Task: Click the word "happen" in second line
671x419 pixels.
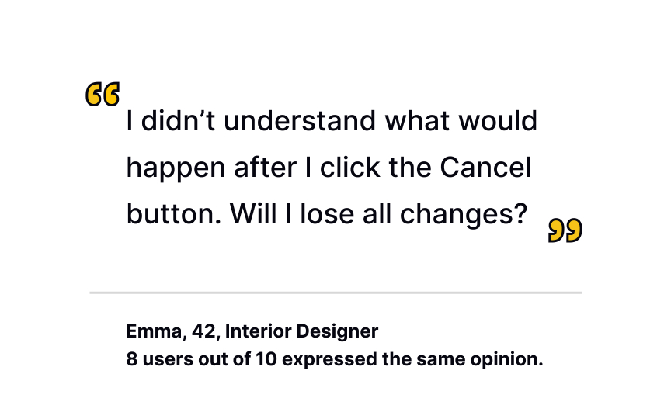Action: 176,168
